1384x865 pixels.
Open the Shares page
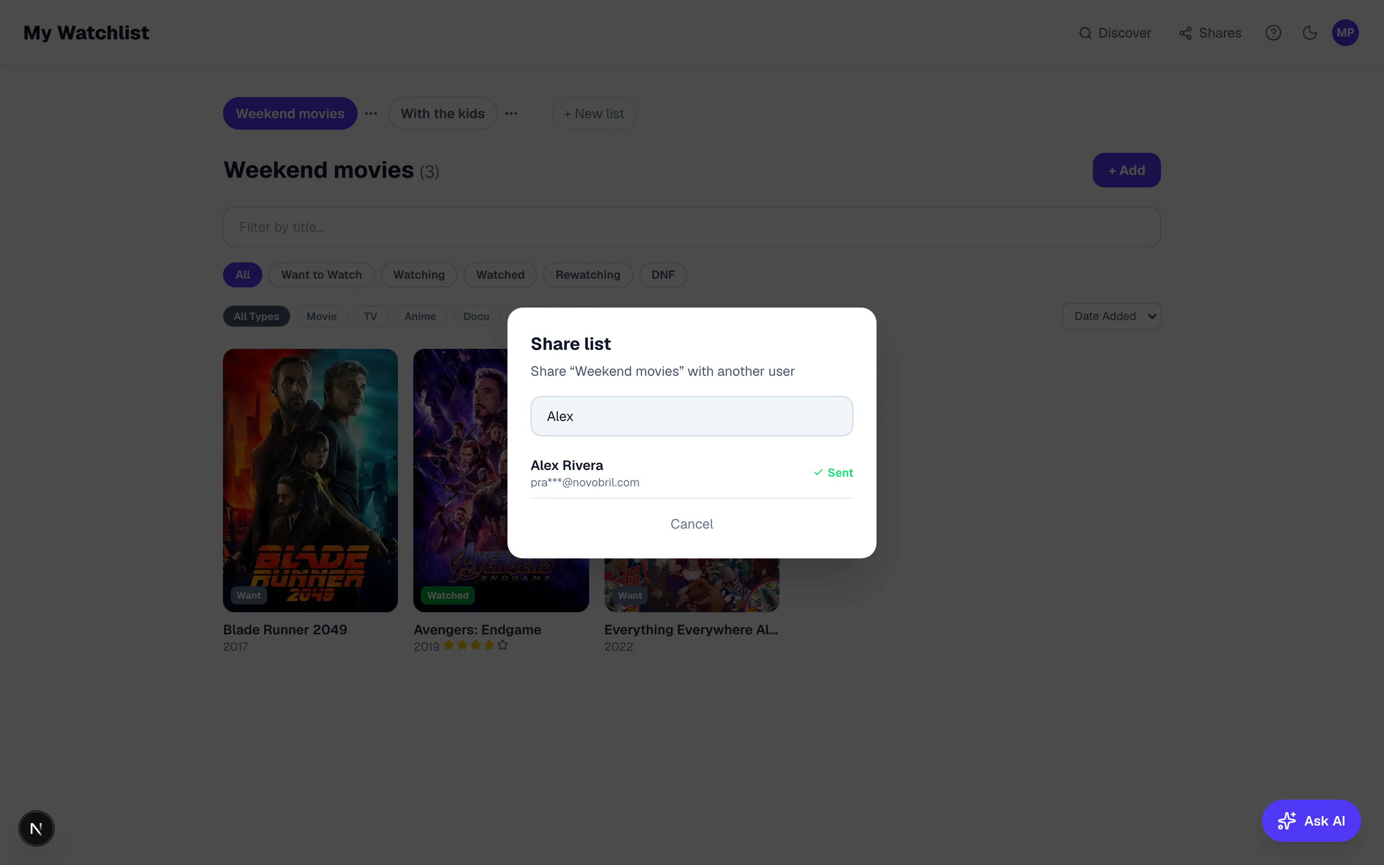[1210, 33]
